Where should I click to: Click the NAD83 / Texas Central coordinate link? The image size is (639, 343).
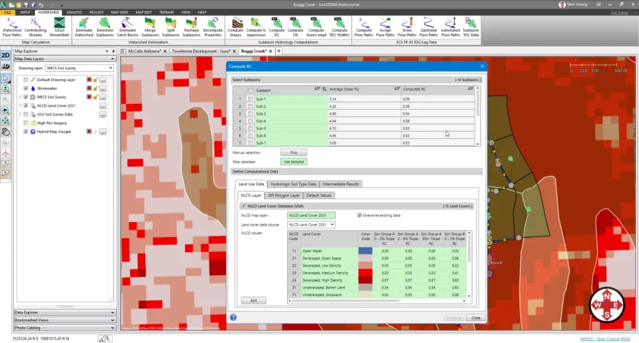(605, 339)
